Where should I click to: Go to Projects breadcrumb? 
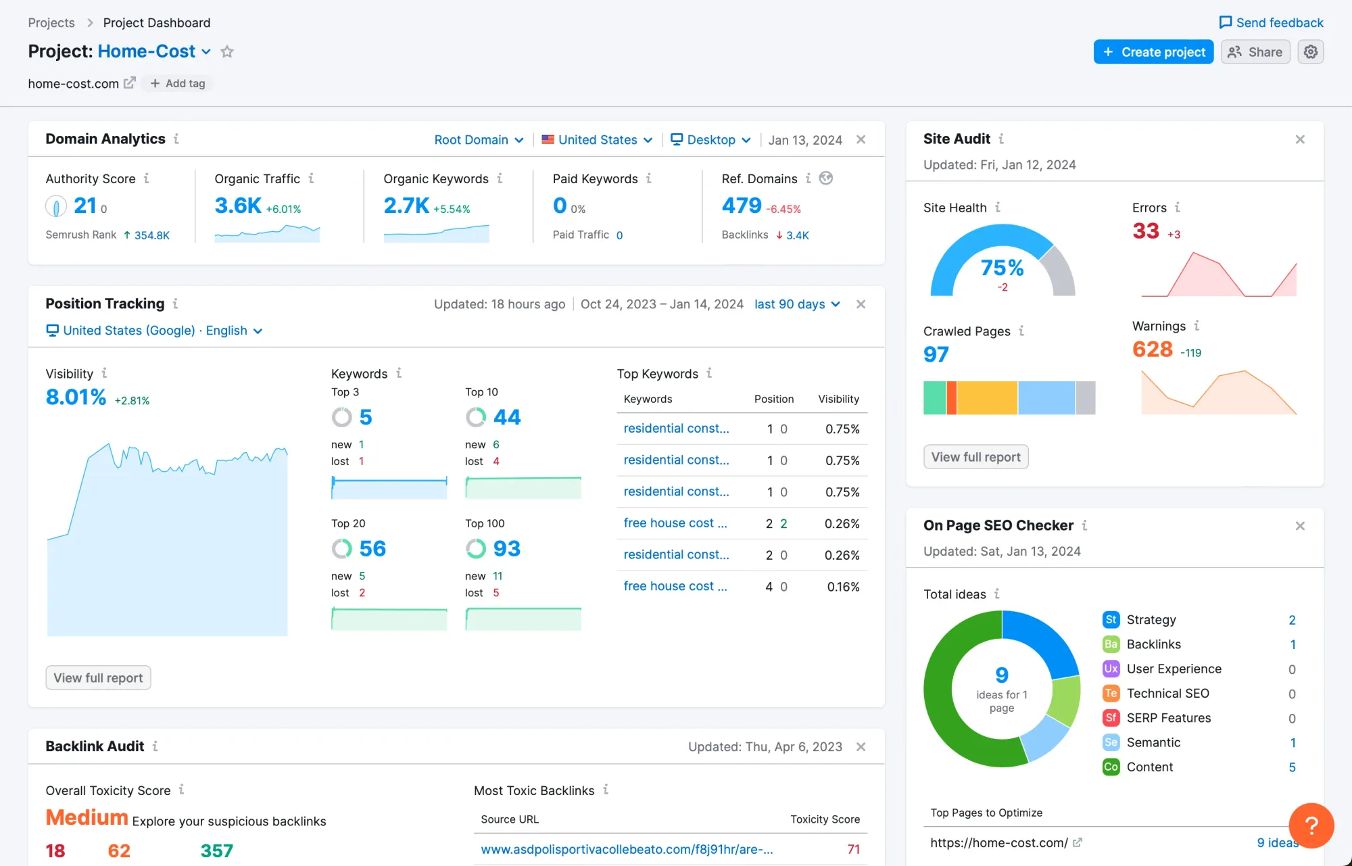(51, 23)
